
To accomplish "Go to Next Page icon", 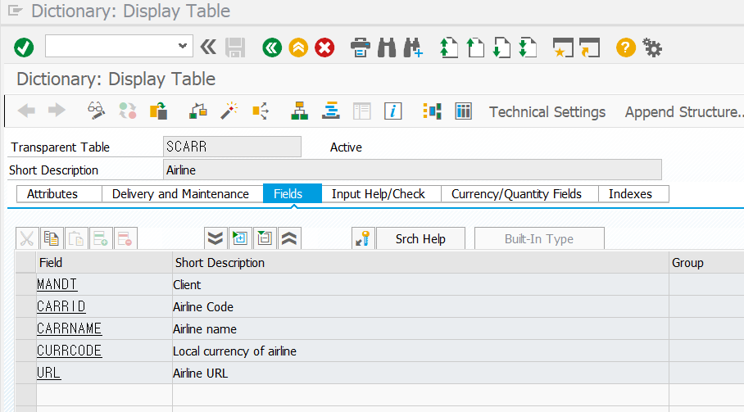I will (501, 48).
